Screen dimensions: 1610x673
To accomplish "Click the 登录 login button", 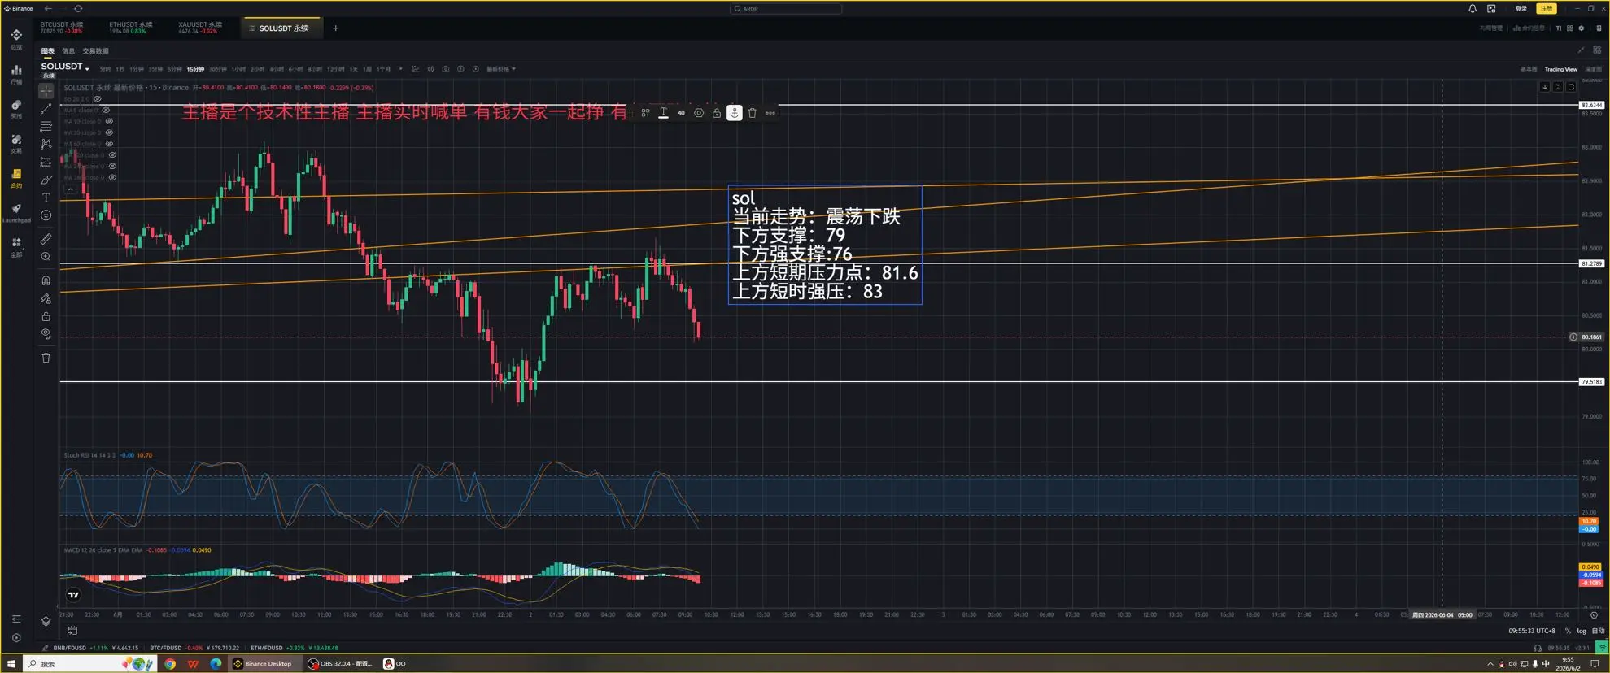I will tap(1521, 8).
